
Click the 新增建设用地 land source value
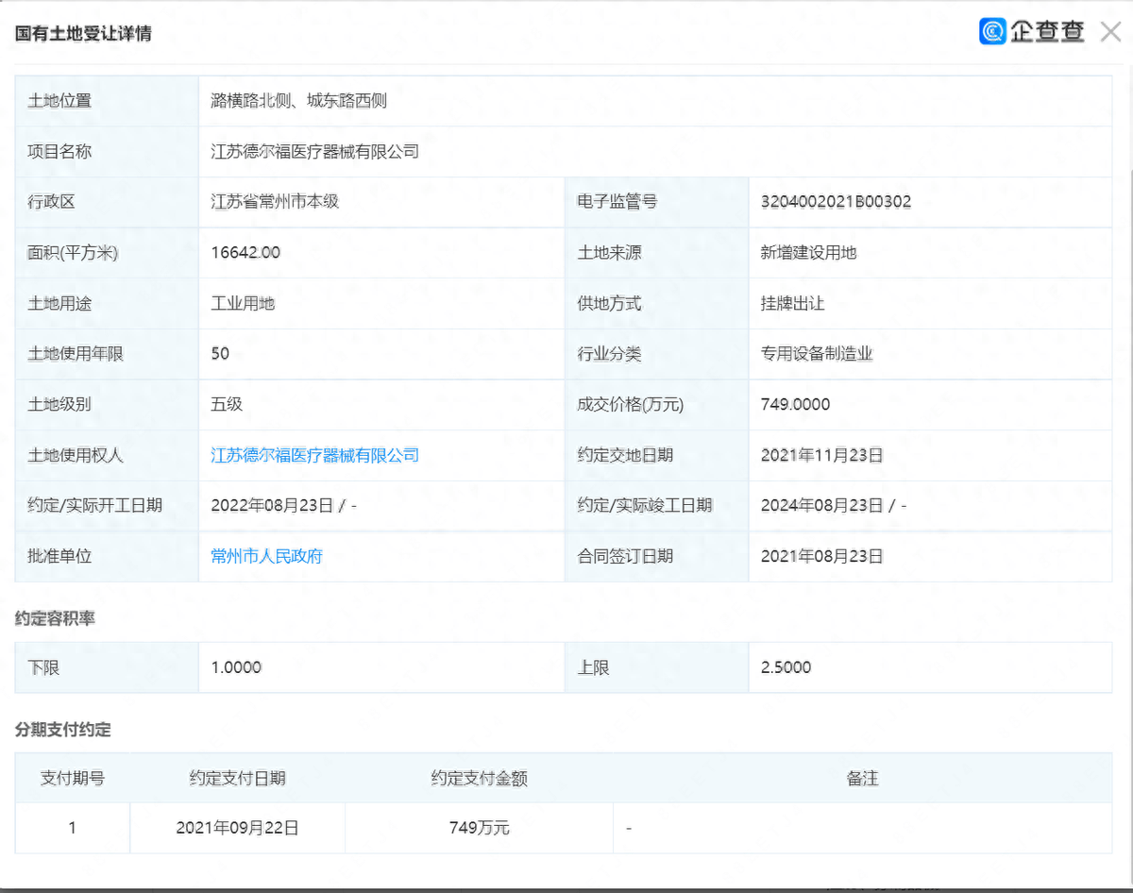(x=808, y=253)
